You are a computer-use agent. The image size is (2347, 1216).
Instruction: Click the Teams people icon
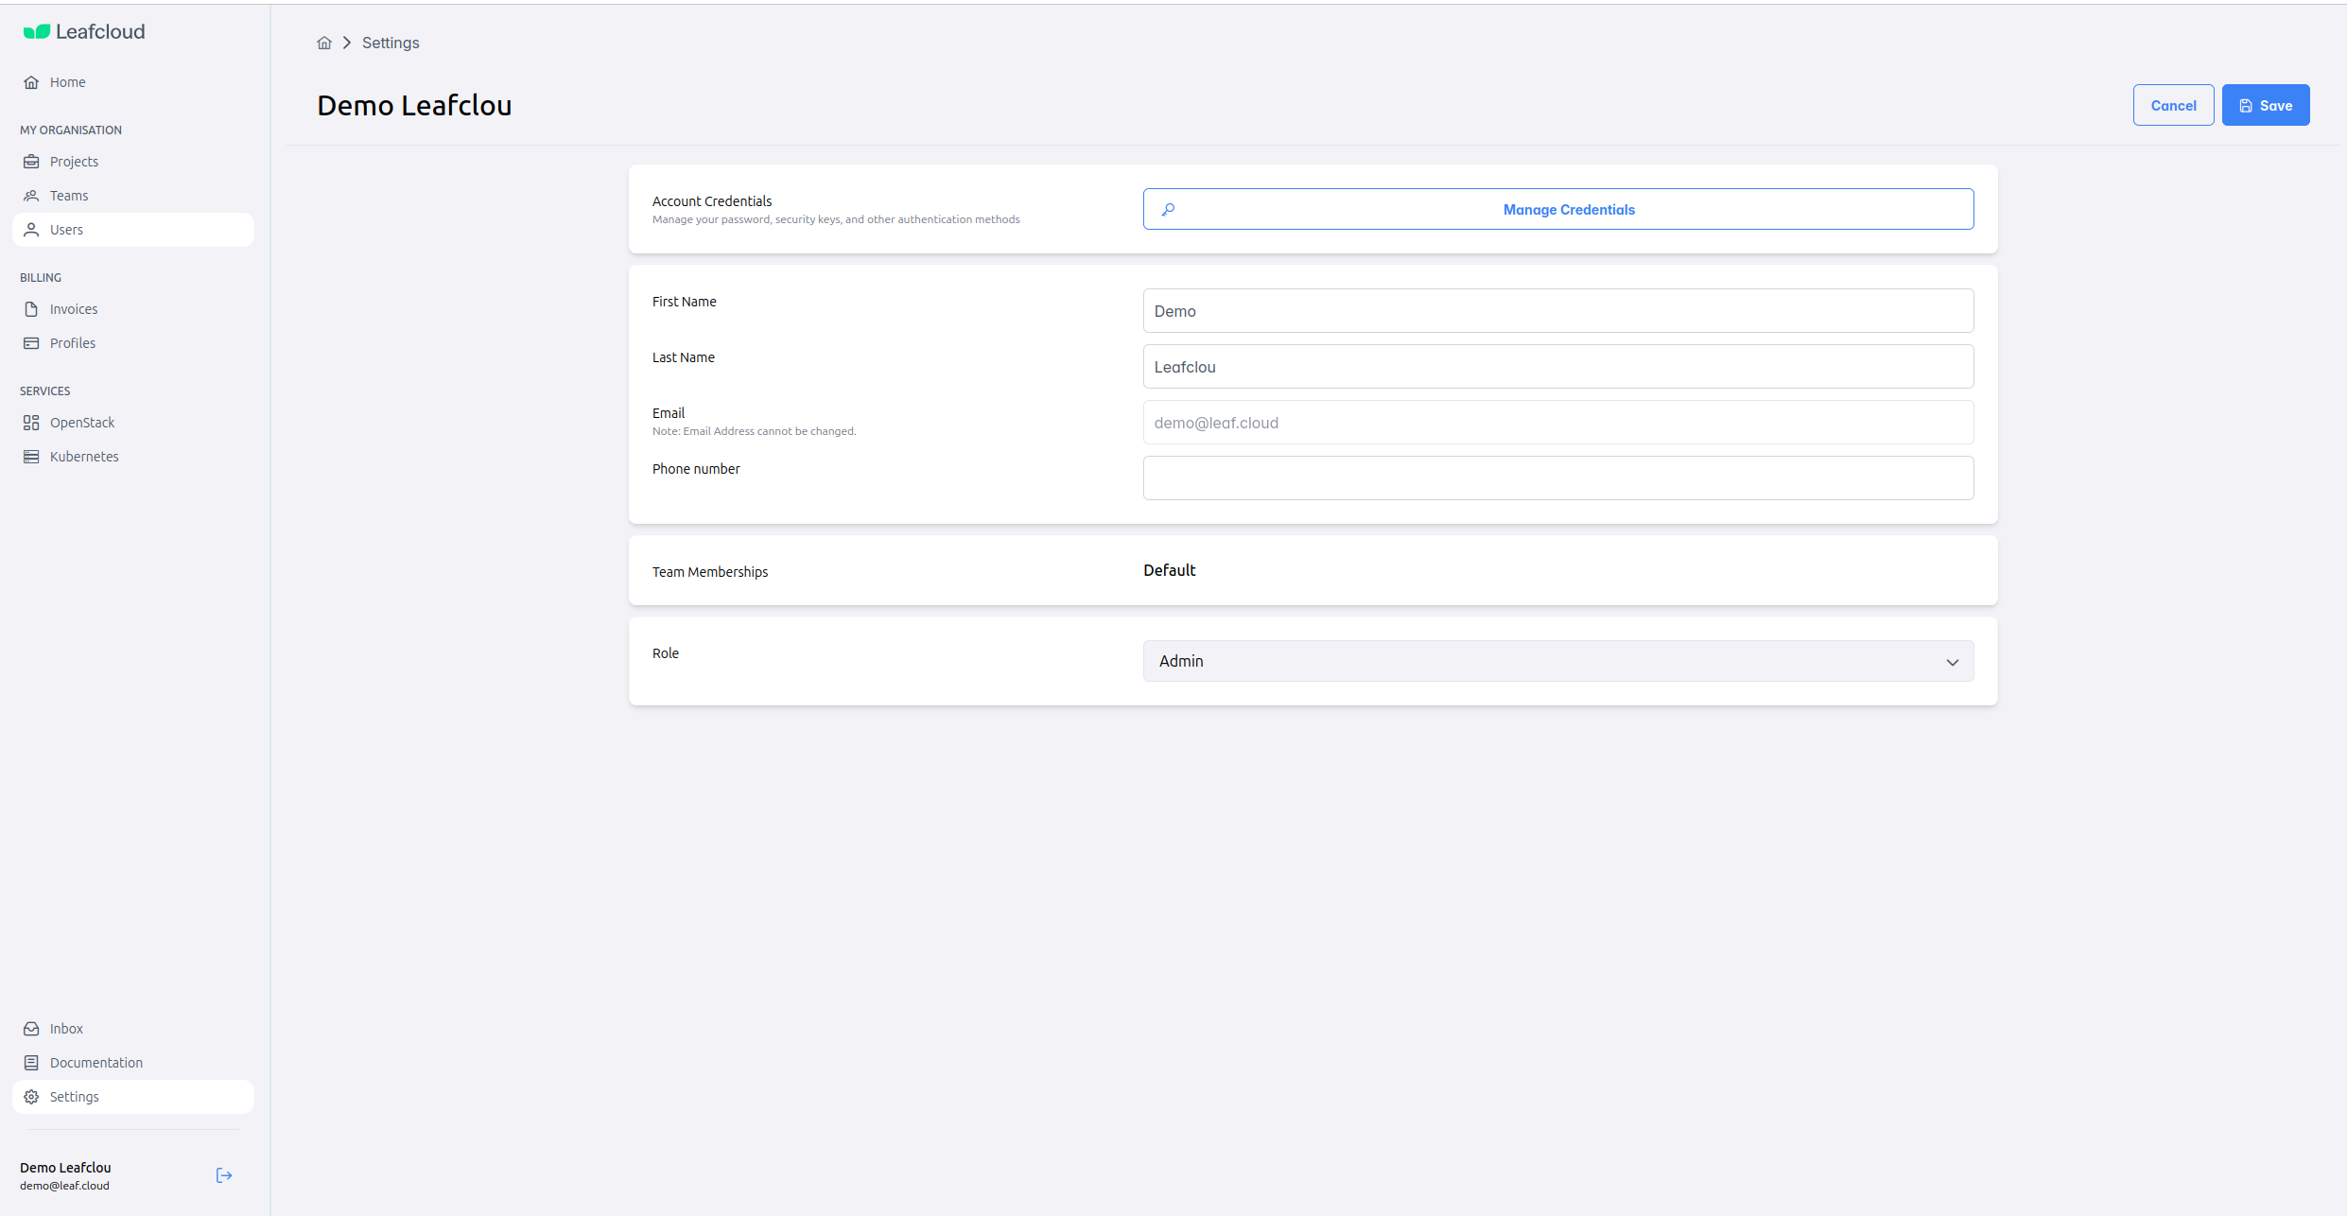pos(31,196)
